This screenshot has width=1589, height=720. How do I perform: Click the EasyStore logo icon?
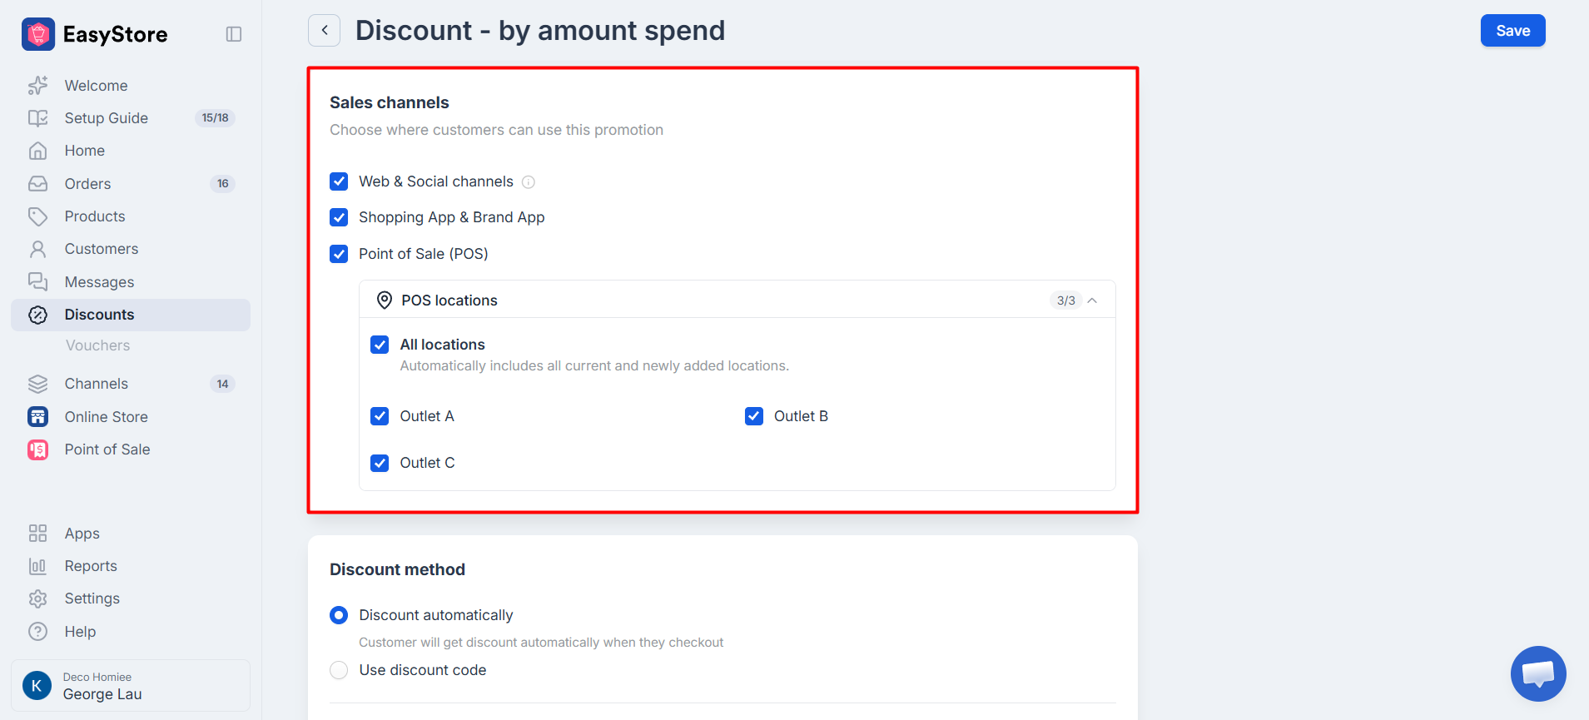pos(38,34)
